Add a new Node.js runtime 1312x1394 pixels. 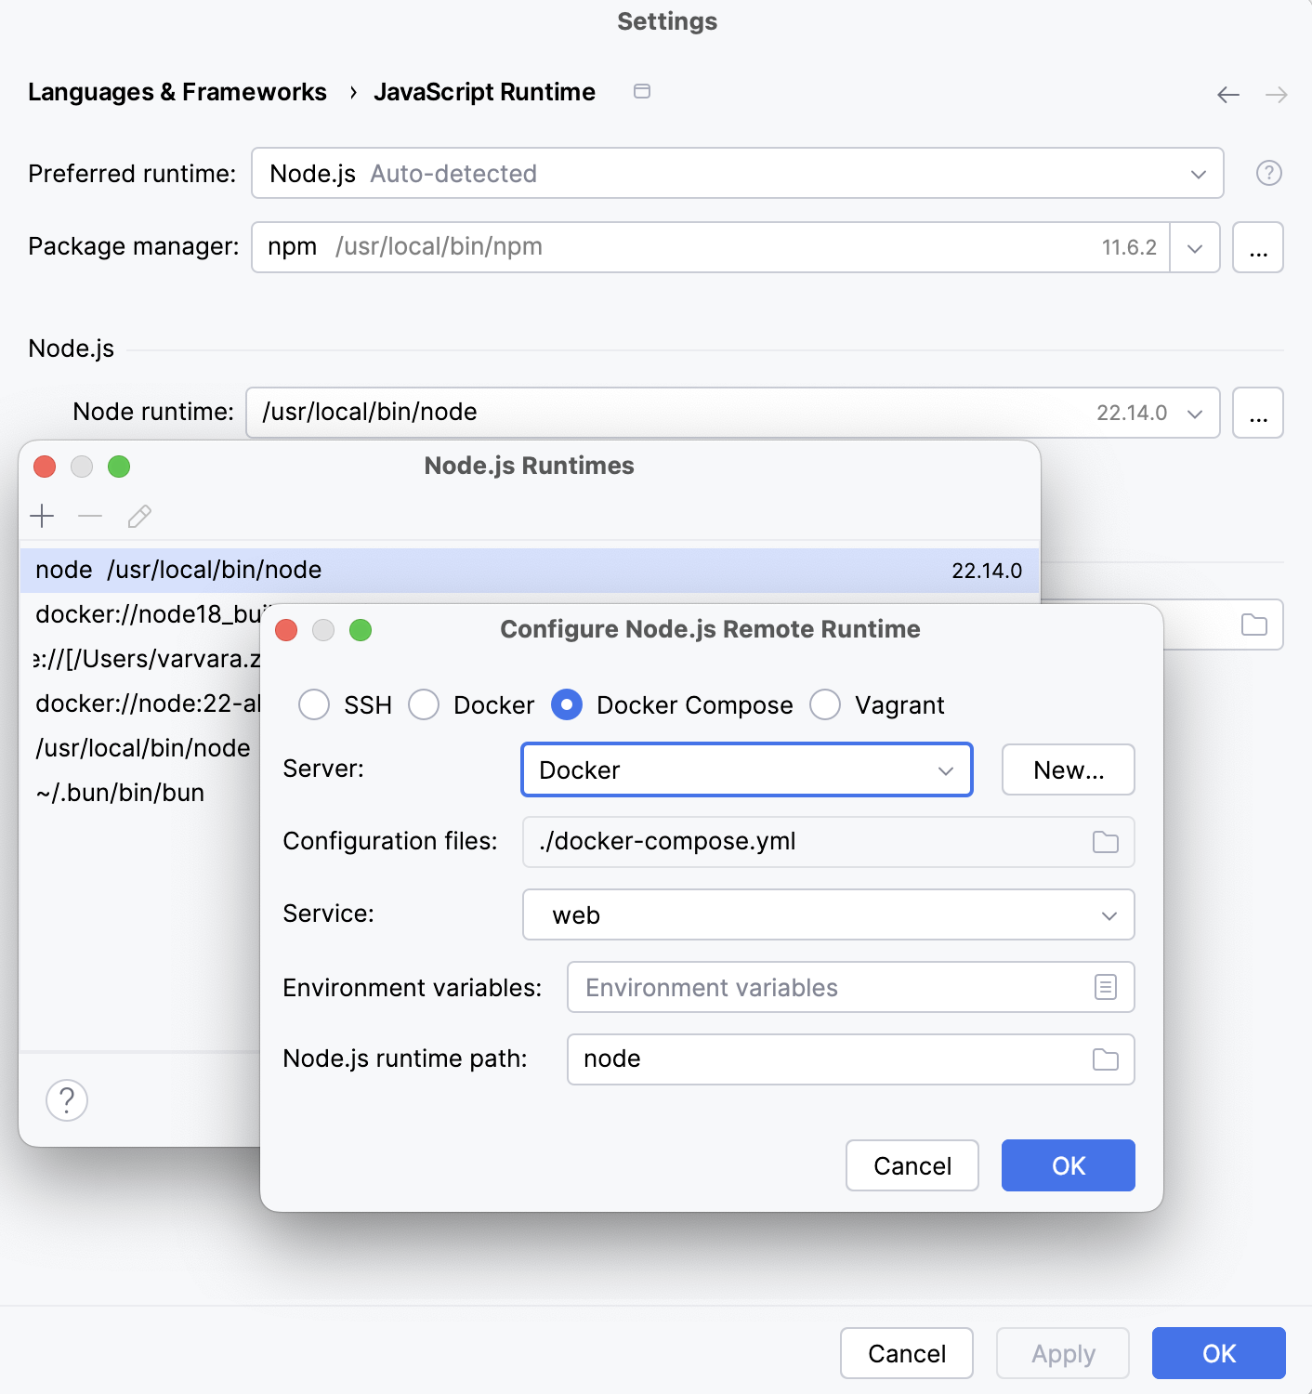point(42,516)
